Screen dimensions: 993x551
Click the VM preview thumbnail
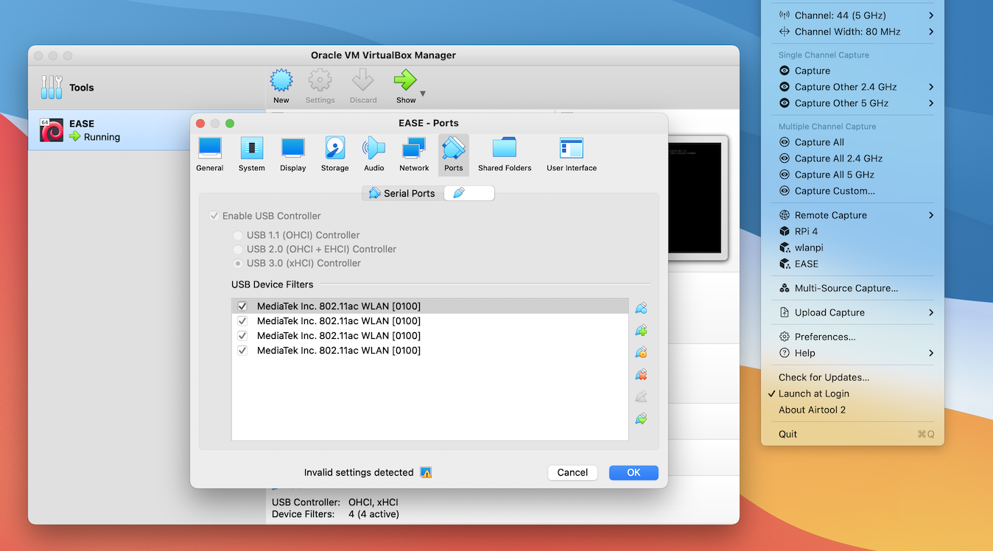(x=697, y=197)
